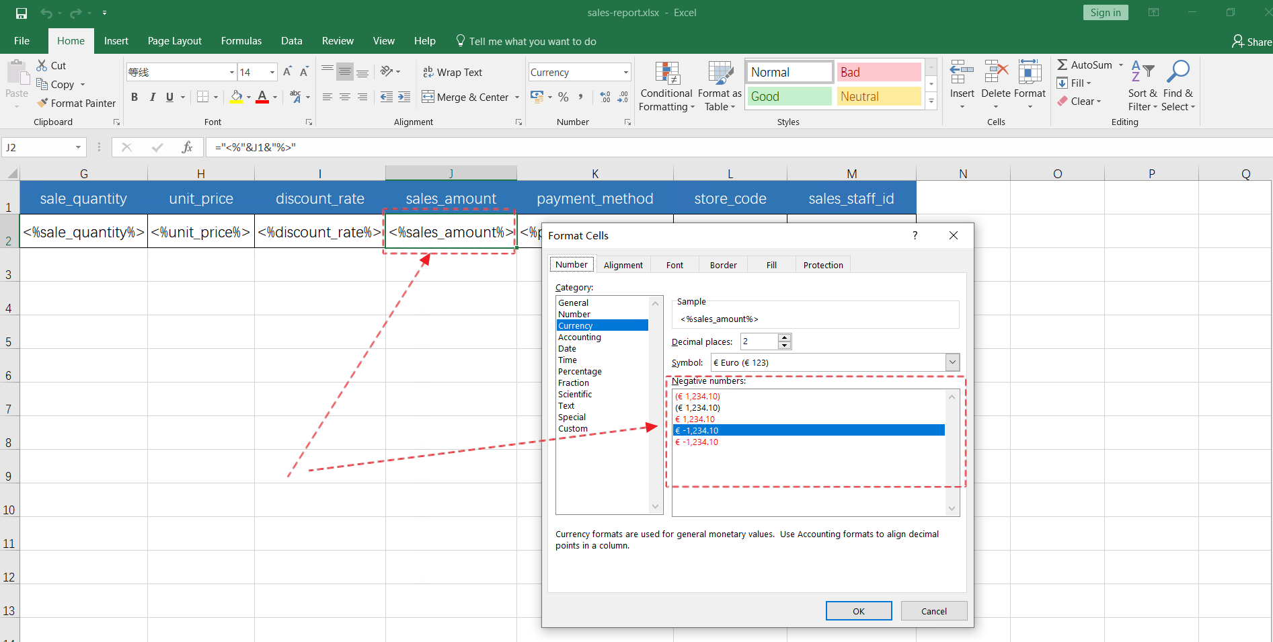This screenshot has height=642, width=1273.
Task: Click the Undo arrow icon
Action: [46, 13]
